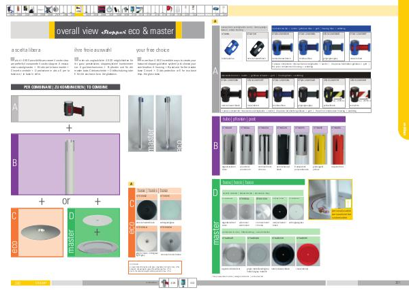Select the black master cover dish in lower row

click(283, 255)
